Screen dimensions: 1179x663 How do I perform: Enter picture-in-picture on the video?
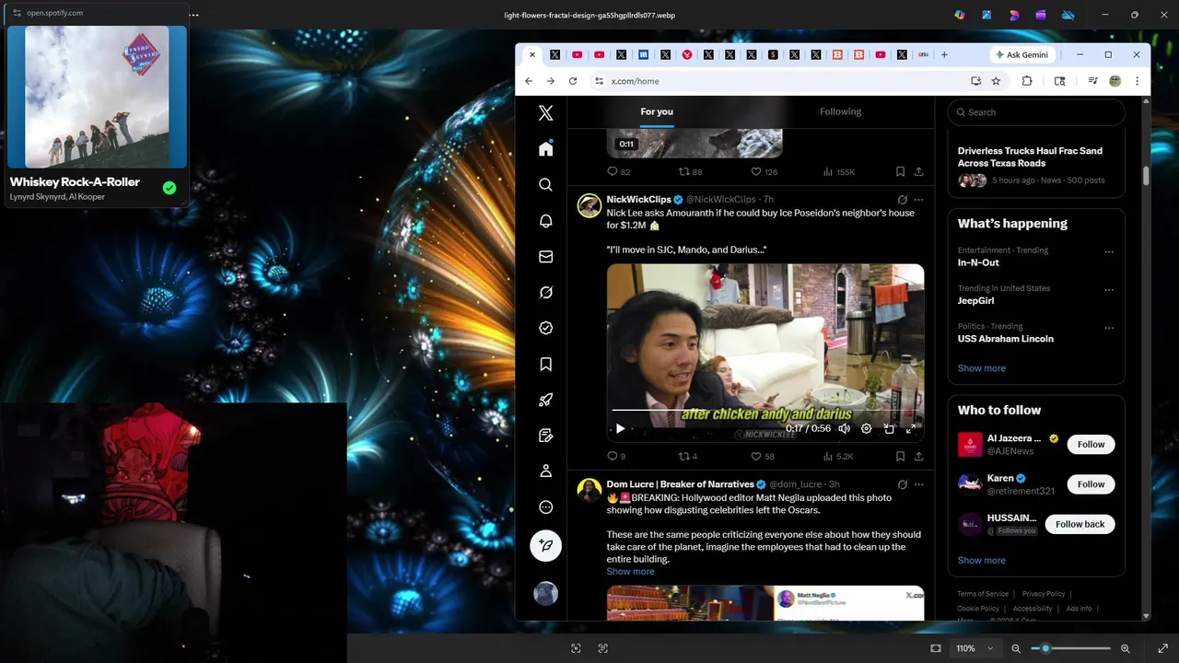tap(889, 428)
